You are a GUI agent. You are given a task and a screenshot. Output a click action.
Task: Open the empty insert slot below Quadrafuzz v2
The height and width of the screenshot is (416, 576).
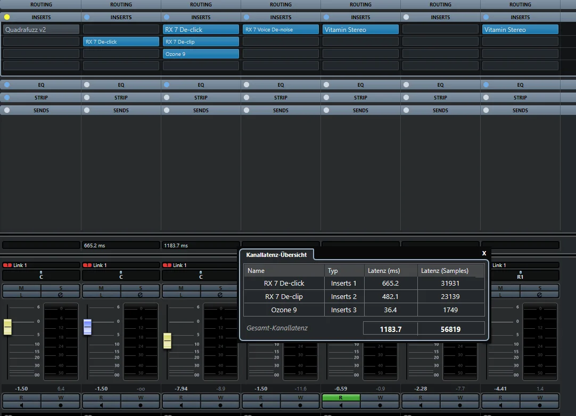coord(41,41)
